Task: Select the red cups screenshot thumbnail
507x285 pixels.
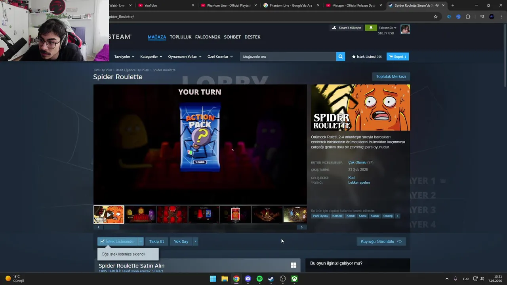Action: (172, 215)
